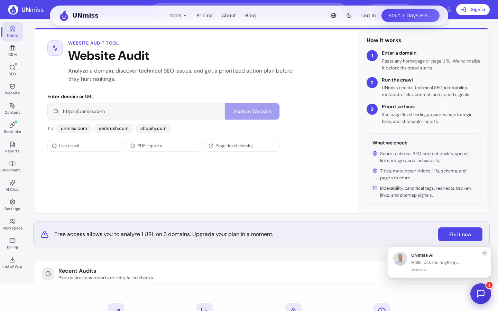Open Home in the sidebar
The width and height of the screenshot is (498, 311).
coord(12,31)
